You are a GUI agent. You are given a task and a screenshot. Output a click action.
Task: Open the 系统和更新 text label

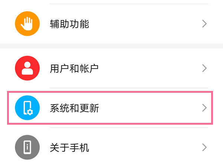click(74, 108)
